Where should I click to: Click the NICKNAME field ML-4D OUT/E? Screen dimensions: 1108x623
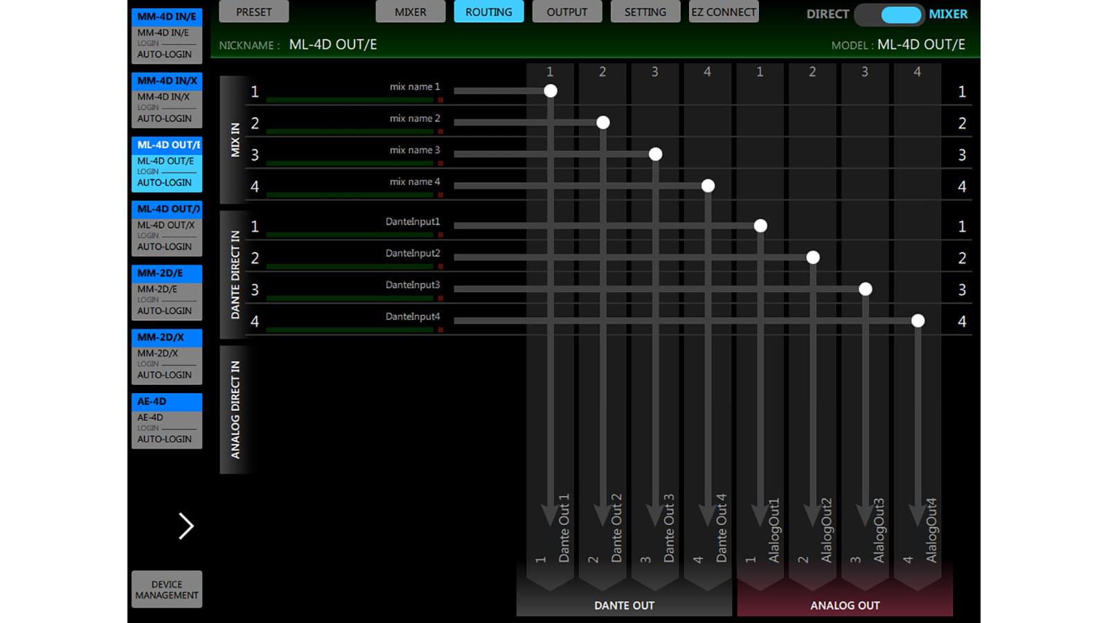pyautogui.click(x=333, y=44)
